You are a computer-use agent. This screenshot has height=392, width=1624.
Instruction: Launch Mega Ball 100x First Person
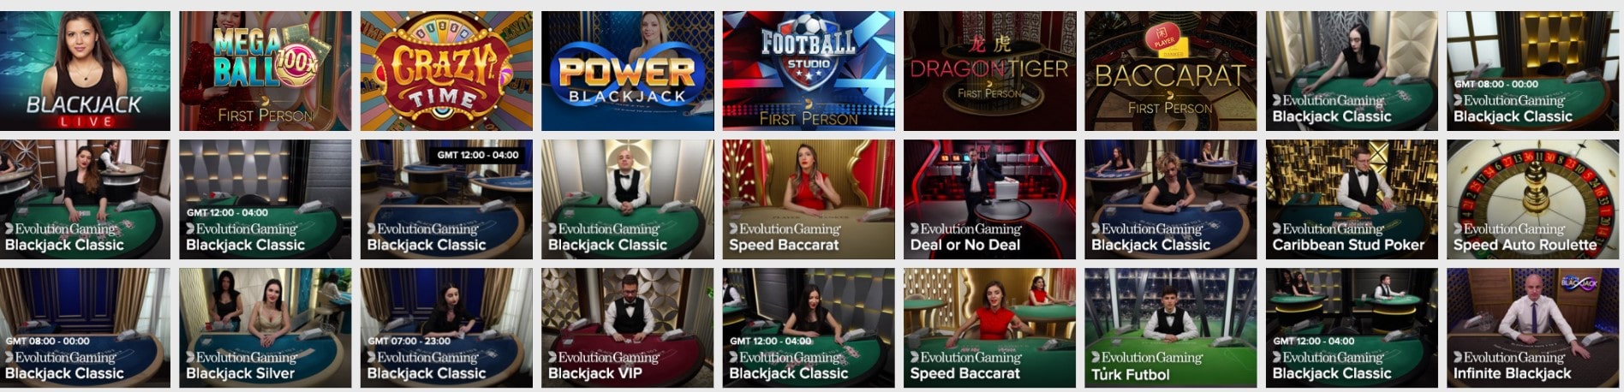pos(266,71)
